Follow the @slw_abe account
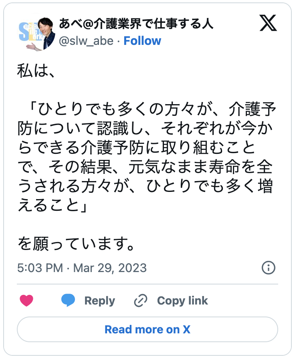 click(142, 41)
